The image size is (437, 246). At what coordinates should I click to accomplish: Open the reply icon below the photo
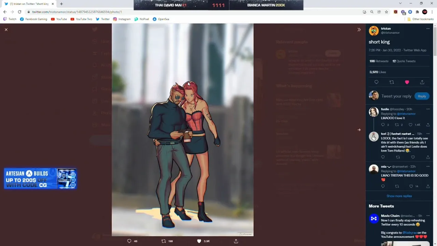point(129,241)
